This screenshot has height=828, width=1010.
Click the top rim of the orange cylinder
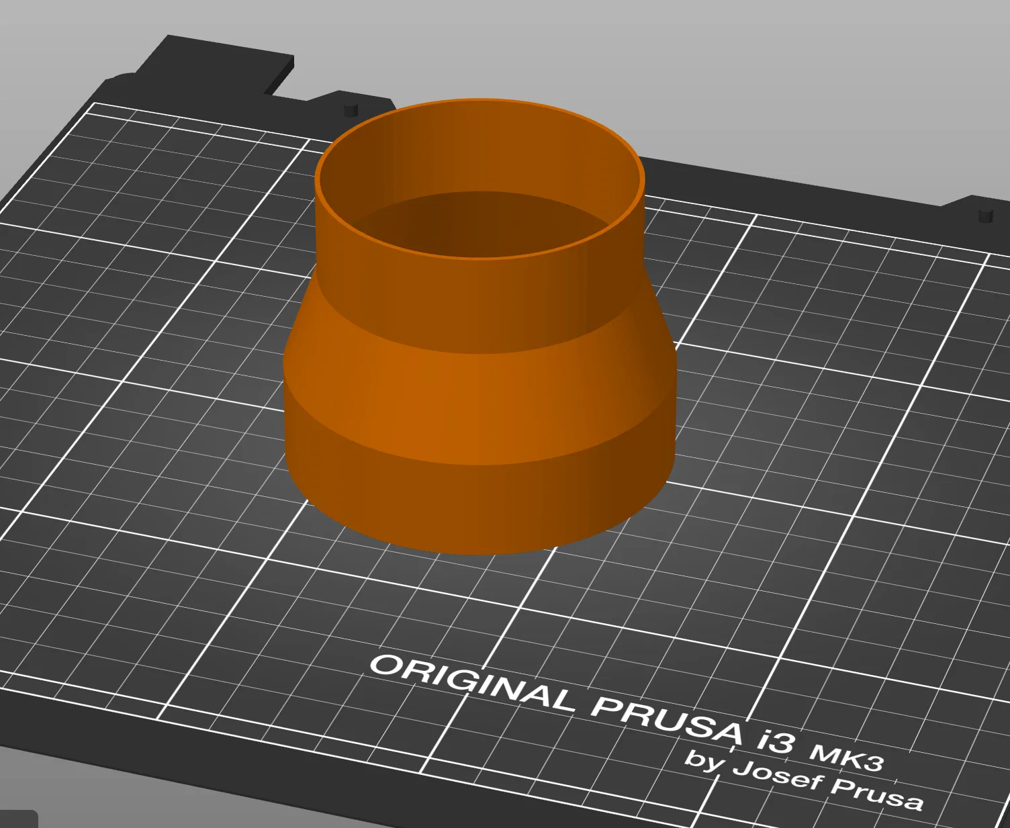[x=479, y=103]
